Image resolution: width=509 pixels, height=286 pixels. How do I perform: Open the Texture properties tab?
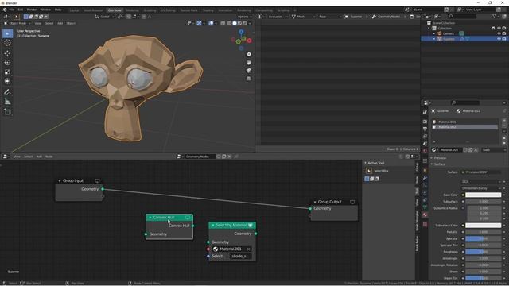[x=425, y=224]
